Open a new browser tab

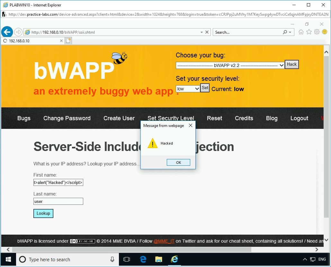(68, 40)
